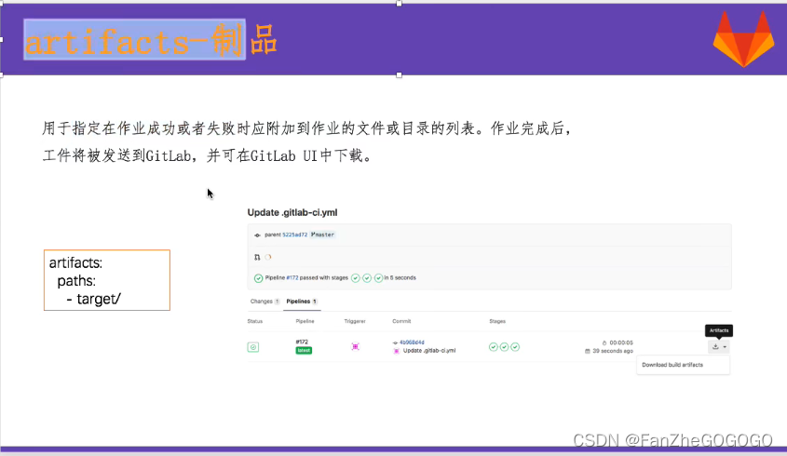
Task: Choose Download build artifacts
Action: tap(672, 365)
